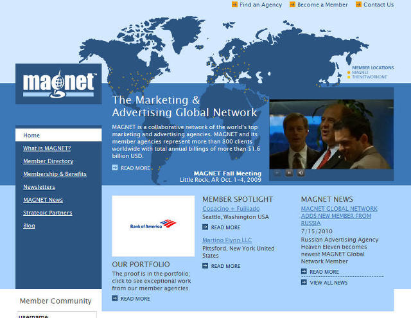Click the greyed-out back button in video controls
This screenshot has height=318, width=411.
(277, 173)
